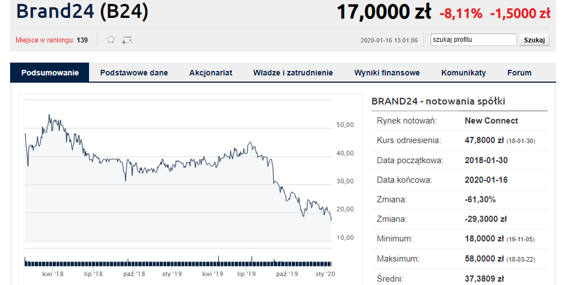This screenshot has height=285, width=565.
Task: Click the kwi '18 timeline label
Action: (53, 274)
